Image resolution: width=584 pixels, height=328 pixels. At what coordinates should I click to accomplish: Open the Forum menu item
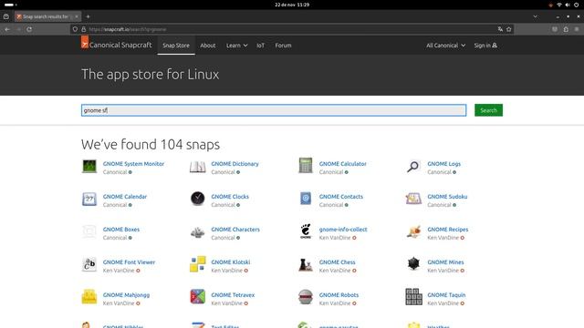pos(283,46)
